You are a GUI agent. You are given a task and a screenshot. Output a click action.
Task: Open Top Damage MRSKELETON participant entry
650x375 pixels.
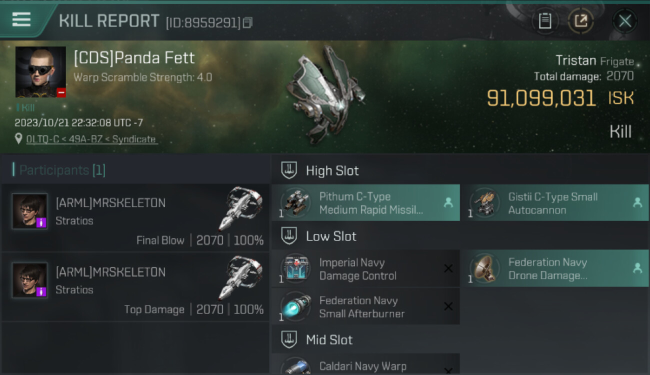click(x=135, y=287)
